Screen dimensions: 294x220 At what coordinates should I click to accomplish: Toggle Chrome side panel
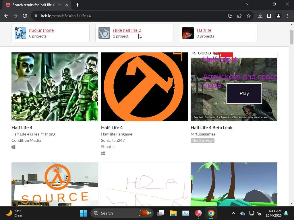[x=269, y=16]
